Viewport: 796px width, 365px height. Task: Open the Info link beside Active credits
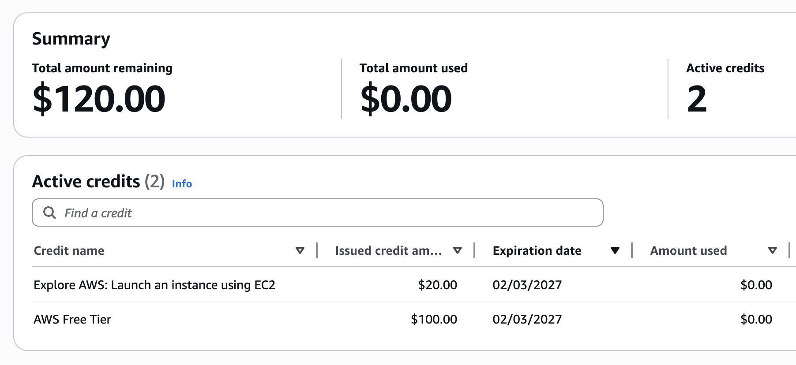tap(182, 184)
